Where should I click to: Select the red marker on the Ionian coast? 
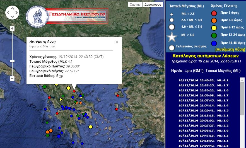point(49,98)
